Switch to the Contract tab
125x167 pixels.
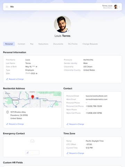(x=22, y=44)
